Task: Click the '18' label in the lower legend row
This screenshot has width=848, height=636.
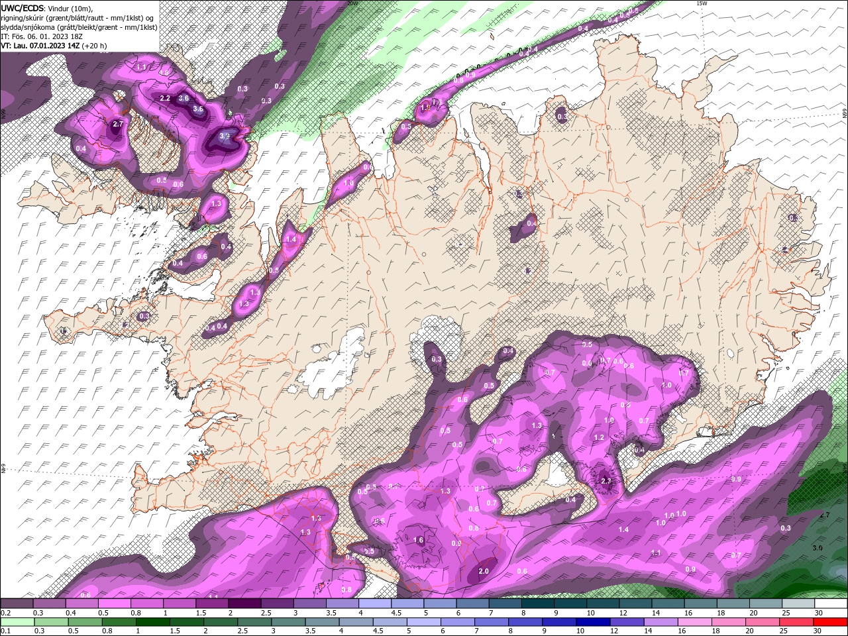Action: [x=715, y=631]
